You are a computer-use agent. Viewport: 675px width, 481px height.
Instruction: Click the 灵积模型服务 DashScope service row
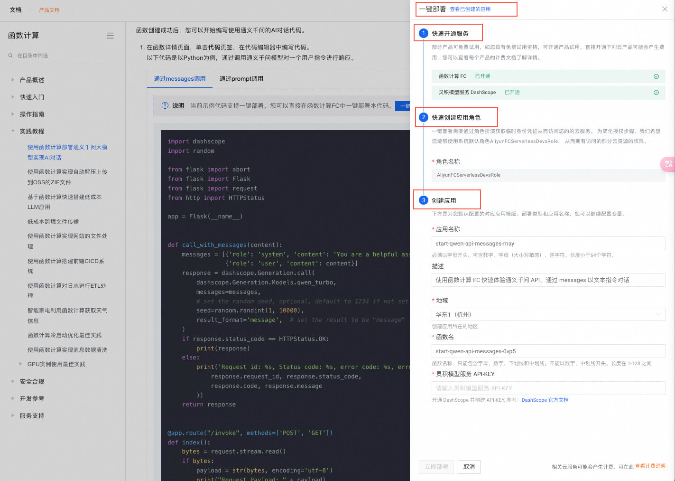[548, 93]
